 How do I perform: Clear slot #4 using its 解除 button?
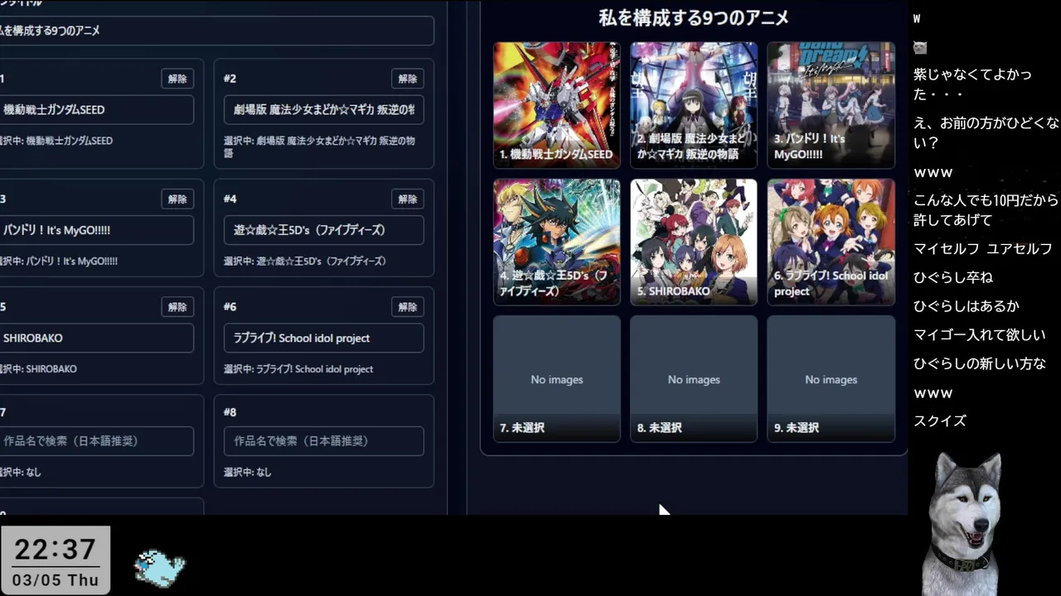pos(408,199)
